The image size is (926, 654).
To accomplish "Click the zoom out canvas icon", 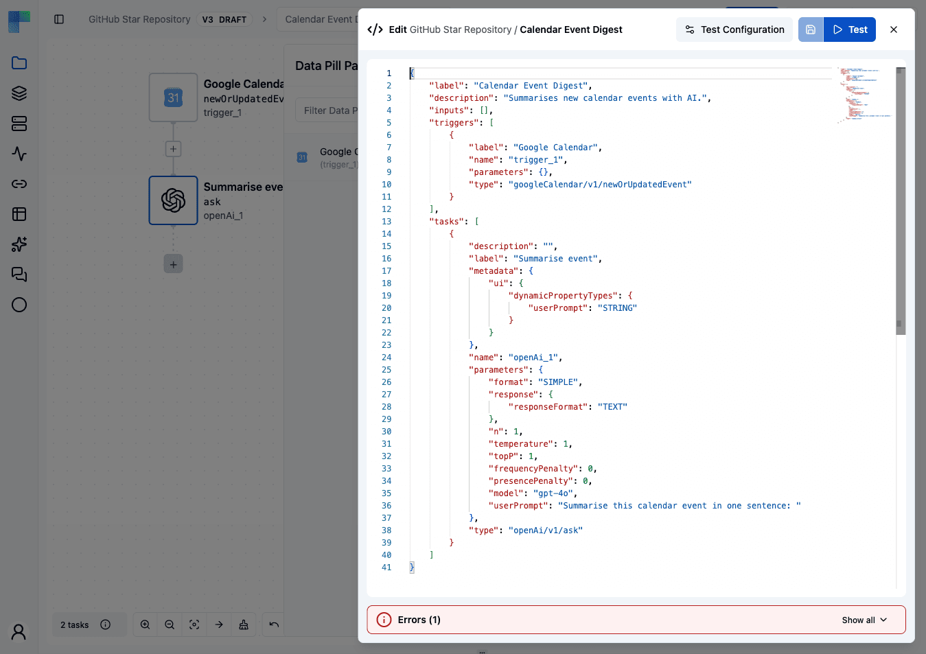I will pyautogui.click(x=170, y=624).
